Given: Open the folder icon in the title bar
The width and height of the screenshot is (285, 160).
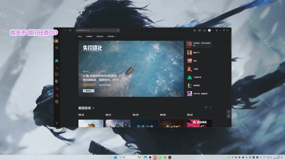Looking at the screenshot, I should point(195,30).
